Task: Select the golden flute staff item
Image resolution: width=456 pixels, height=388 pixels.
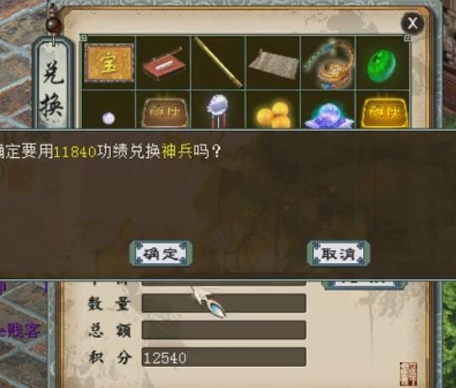Action: tap(218, 62)
